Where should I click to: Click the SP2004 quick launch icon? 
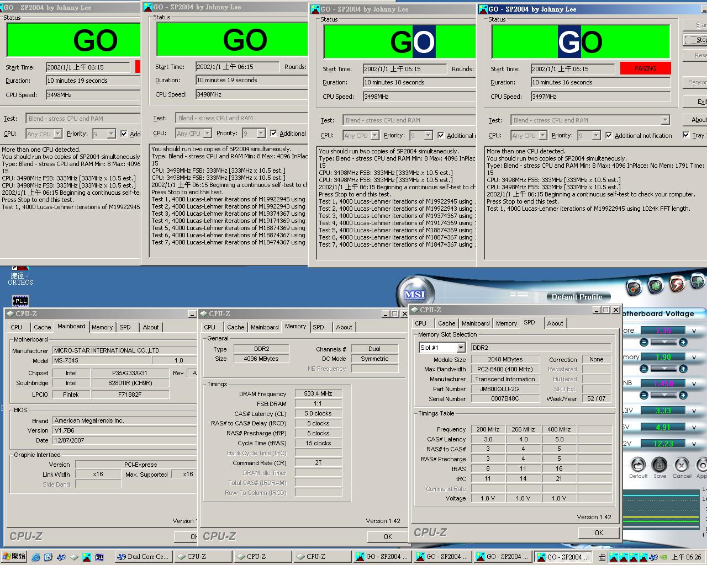coord(87,557)
